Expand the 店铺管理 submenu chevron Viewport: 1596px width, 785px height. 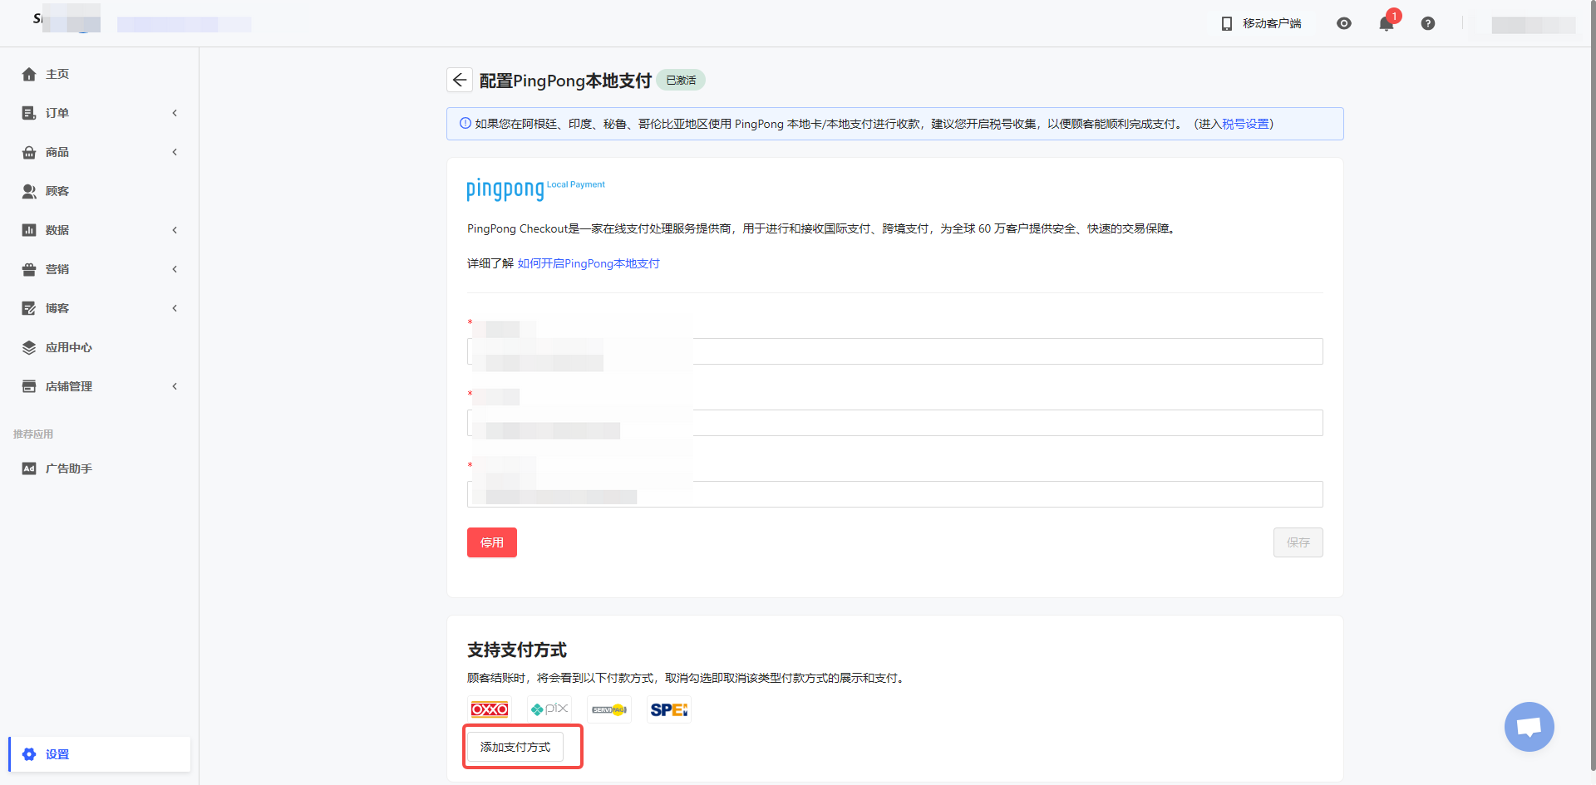(x=175, y=386)
